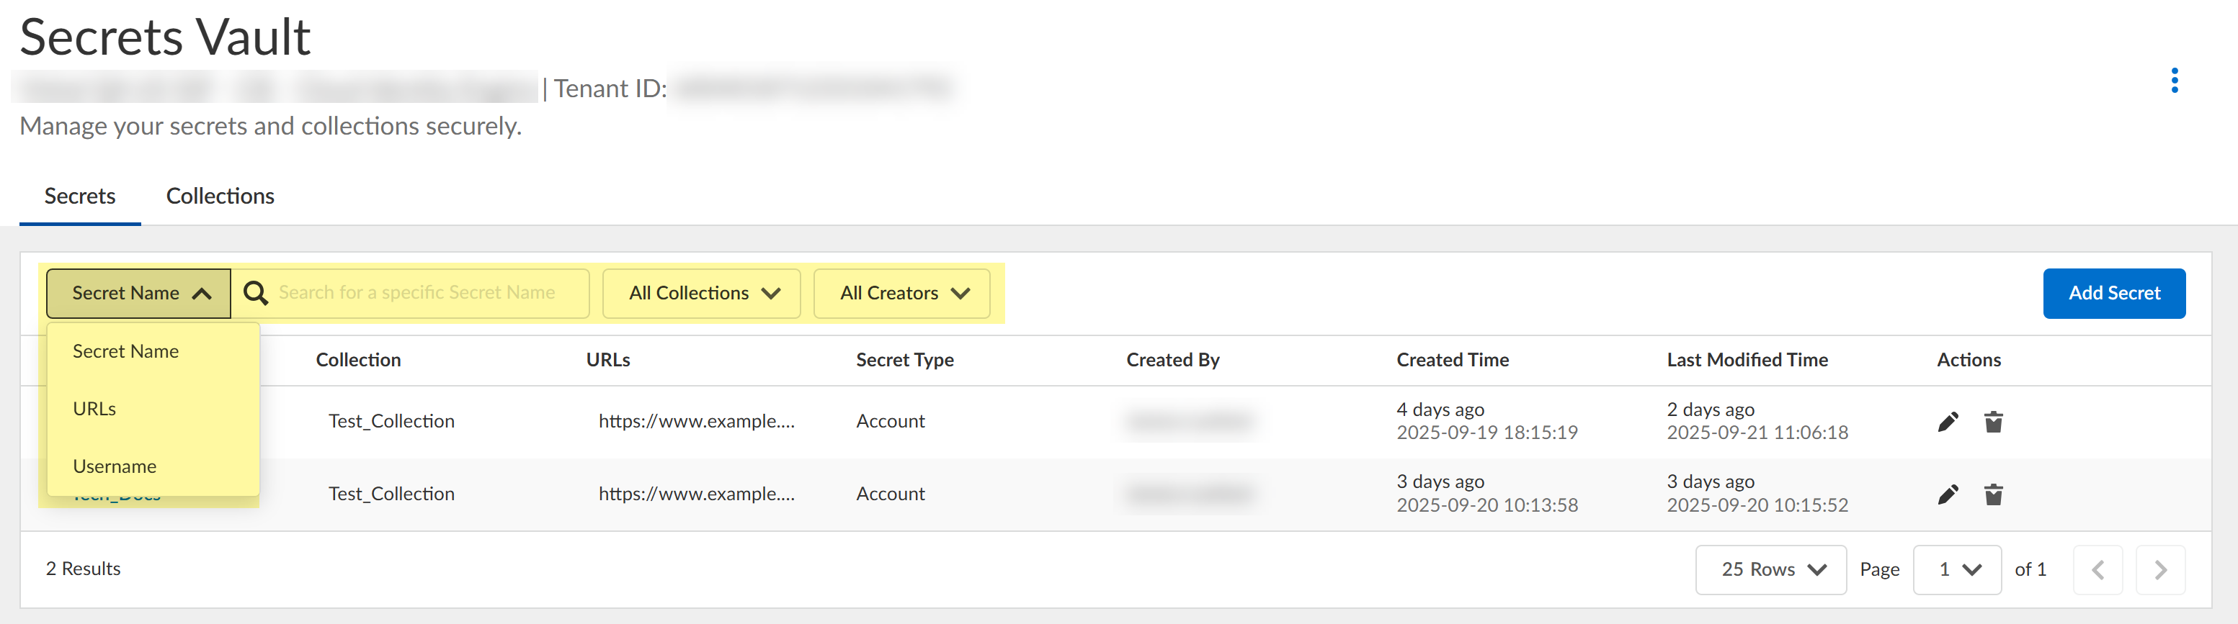Delete the second secret with trash icon
Viewport: 2238px width, 624px height.
(1993, 494)
